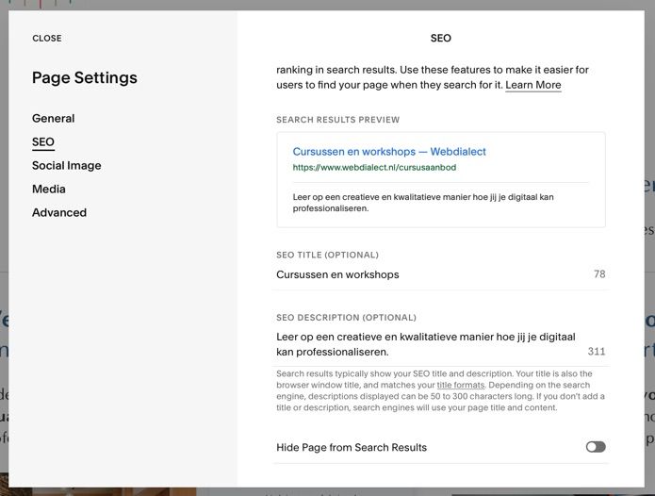The image size is (655, 496).
Task: Close the Page Settings panel
Action: pyautogui.click(x=46, y=39)
